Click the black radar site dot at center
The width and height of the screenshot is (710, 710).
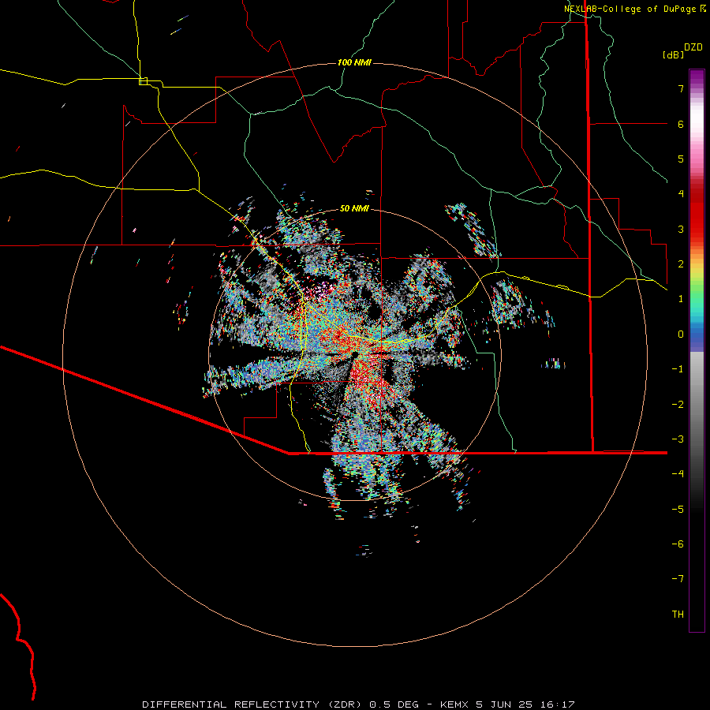coord(354,353)
